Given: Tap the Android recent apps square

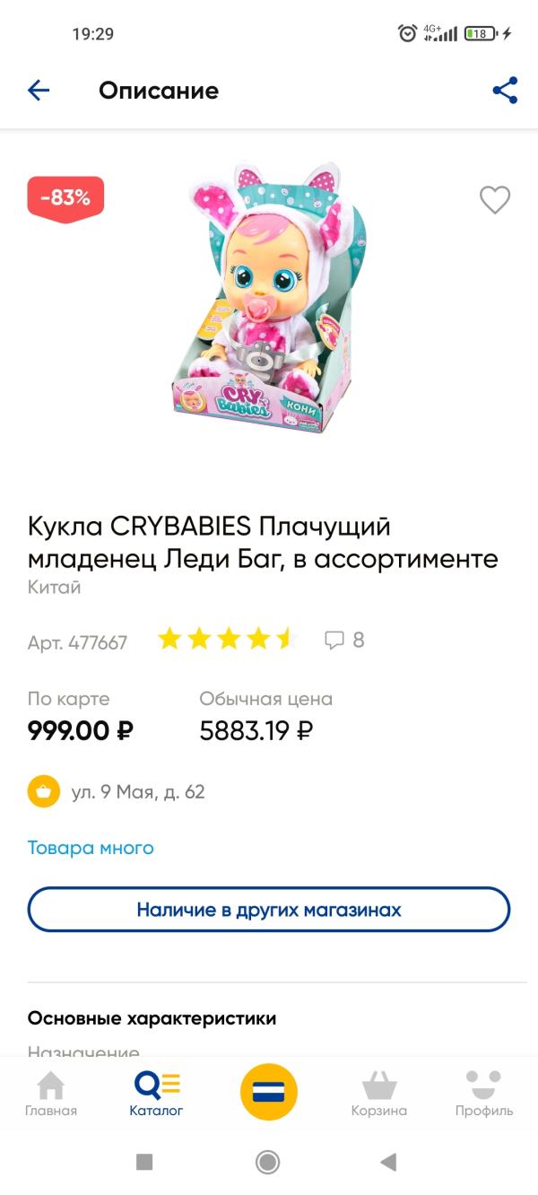Looking at the screenshot, I should point(144,1162).
